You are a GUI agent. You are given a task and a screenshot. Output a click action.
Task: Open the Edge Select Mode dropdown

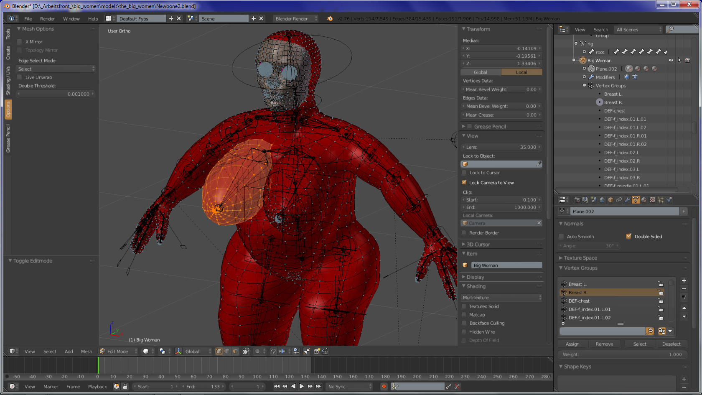coord(56,69)
